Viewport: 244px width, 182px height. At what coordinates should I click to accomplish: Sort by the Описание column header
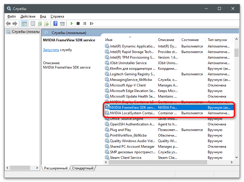pos(168,40)
